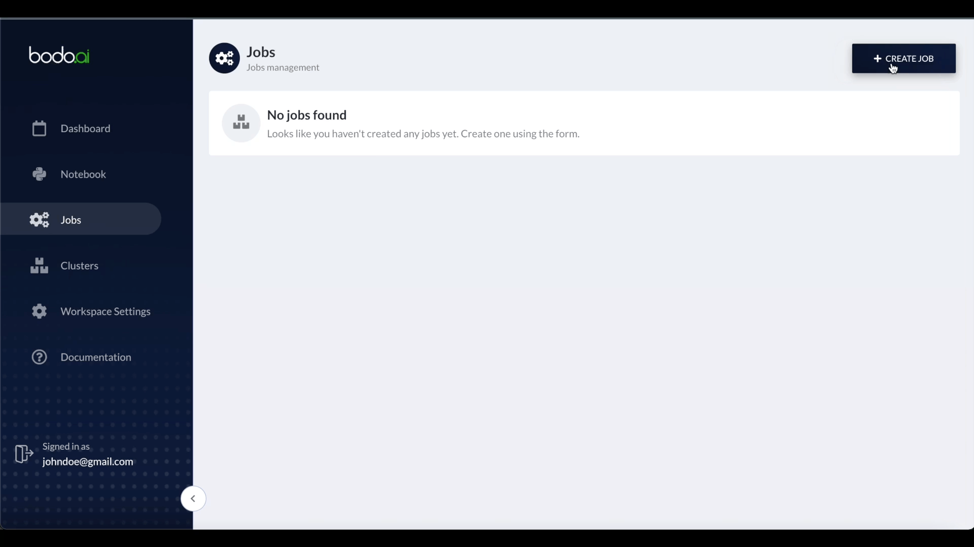Viewport: 974px width, 547px height.
Task: Open the Dashboard menu item
Action: point(85,128)
